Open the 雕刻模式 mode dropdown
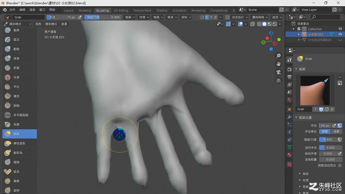 (17, 24)
